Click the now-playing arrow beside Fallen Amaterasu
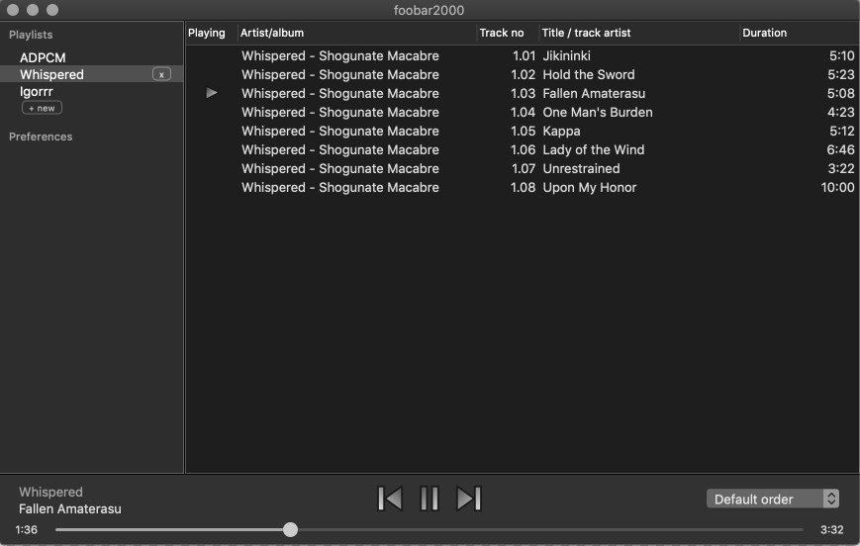The width and height of the screenshot is (860, 546). click(212, 93)
